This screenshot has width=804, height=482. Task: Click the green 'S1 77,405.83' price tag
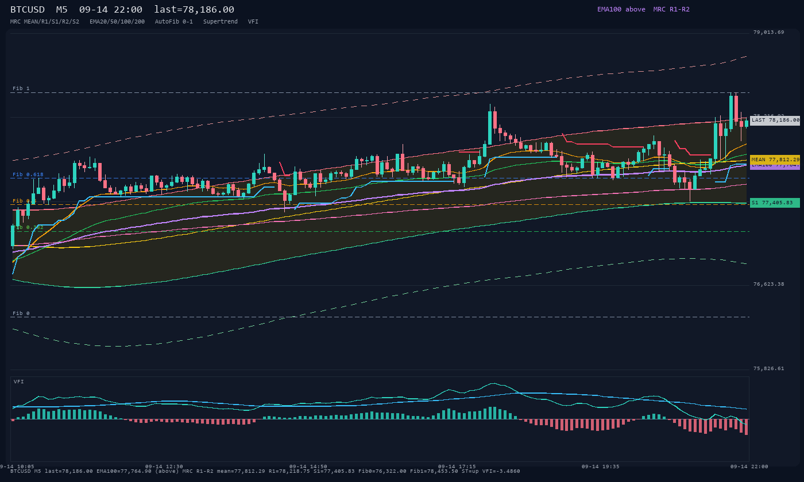click(x=775, y=203)
